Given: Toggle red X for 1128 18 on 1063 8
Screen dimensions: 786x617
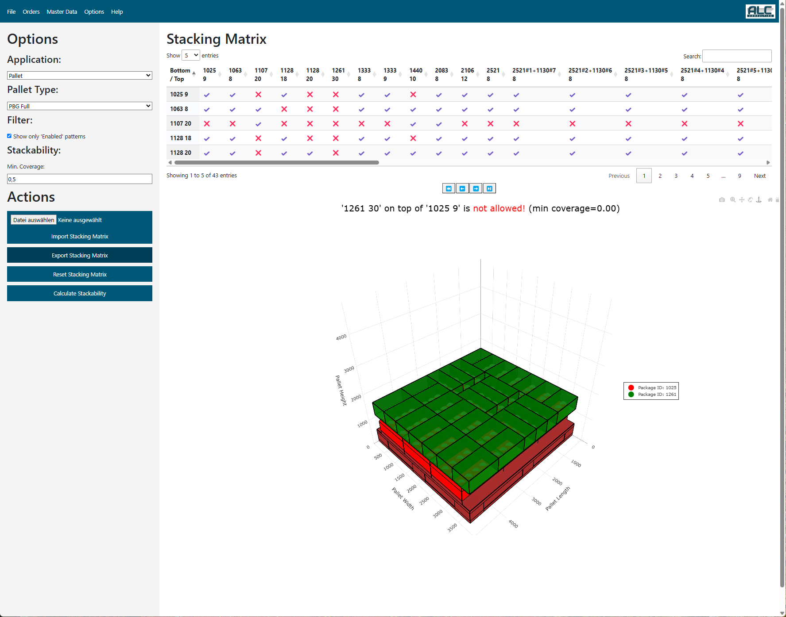Looking at the screenshot, I should coord(284,109).
